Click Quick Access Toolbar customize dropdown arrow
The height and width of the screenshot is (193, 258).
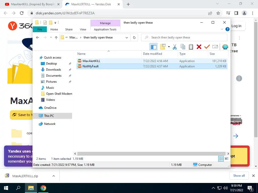(55, 23)
